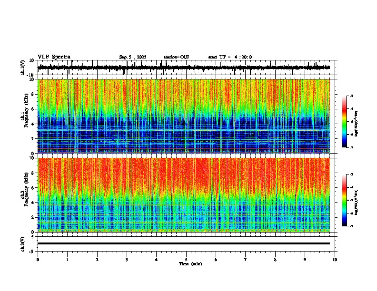
Task: Click the ch.3(V) axis label
Action: pyautogui.click(x=23, y=244)
